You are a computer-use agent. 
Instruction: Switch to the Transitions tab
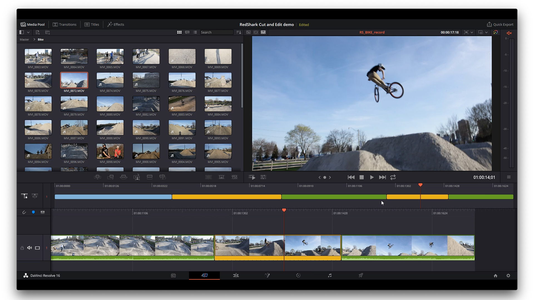pyautogui.click(x=65, y=24)
